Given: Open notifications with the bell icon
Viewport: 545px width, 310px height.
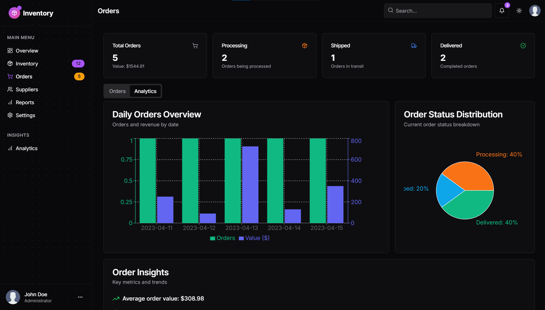Looking at the screenshot, I should (502, 11).
